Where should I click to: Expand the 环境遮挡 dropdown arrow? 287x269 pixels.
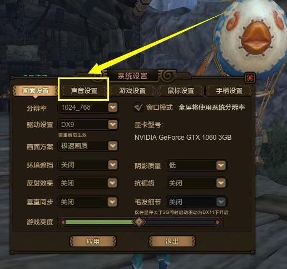(x=113, y=165)
